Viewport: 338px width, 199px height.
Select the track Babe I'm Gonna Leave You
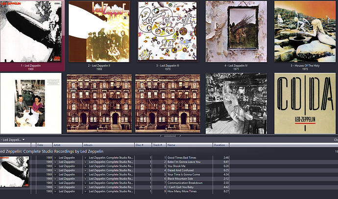click(x=184, y=162)
